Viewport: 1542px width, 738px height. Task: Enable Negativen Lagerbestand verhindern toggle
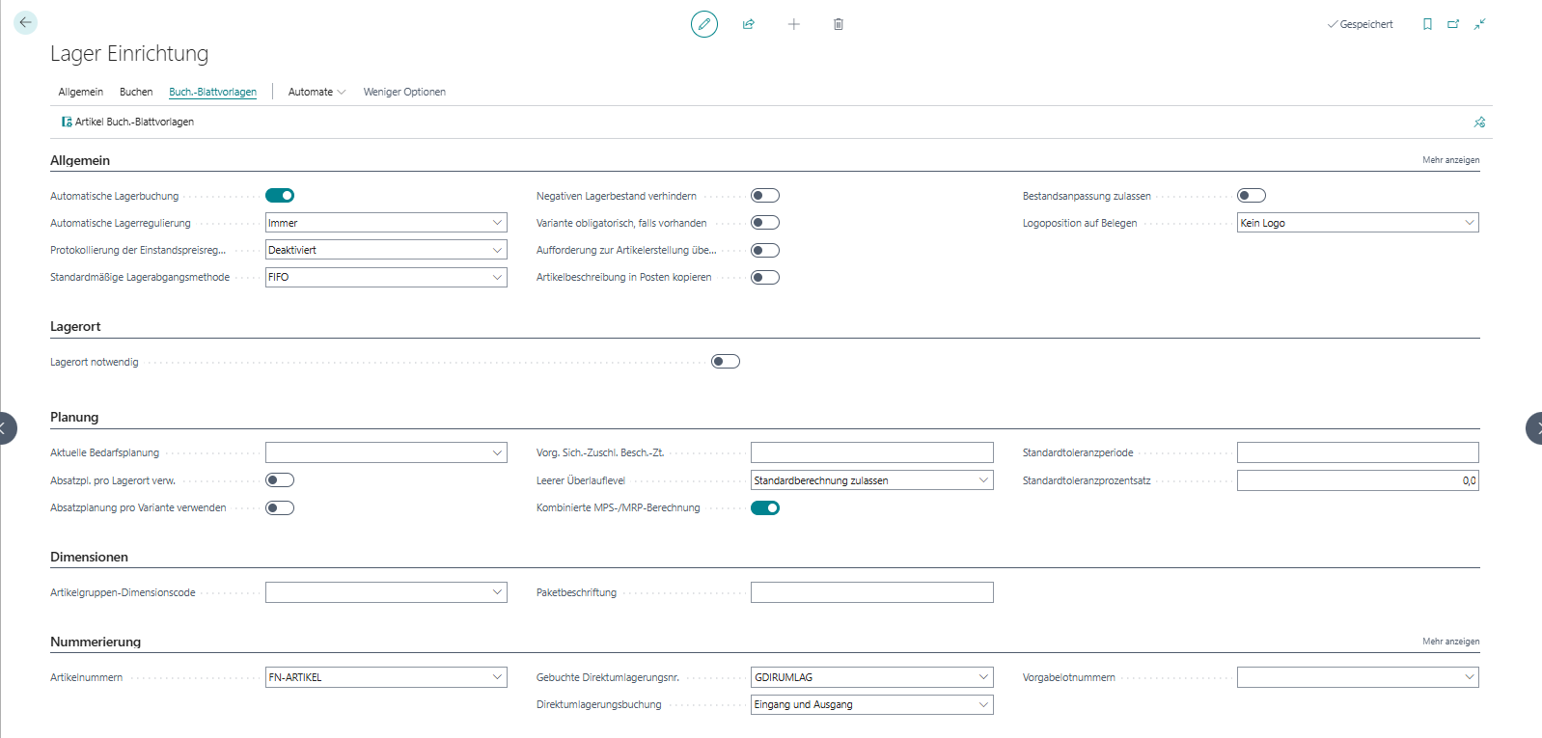pyautogui.click(x=765, y=196)
